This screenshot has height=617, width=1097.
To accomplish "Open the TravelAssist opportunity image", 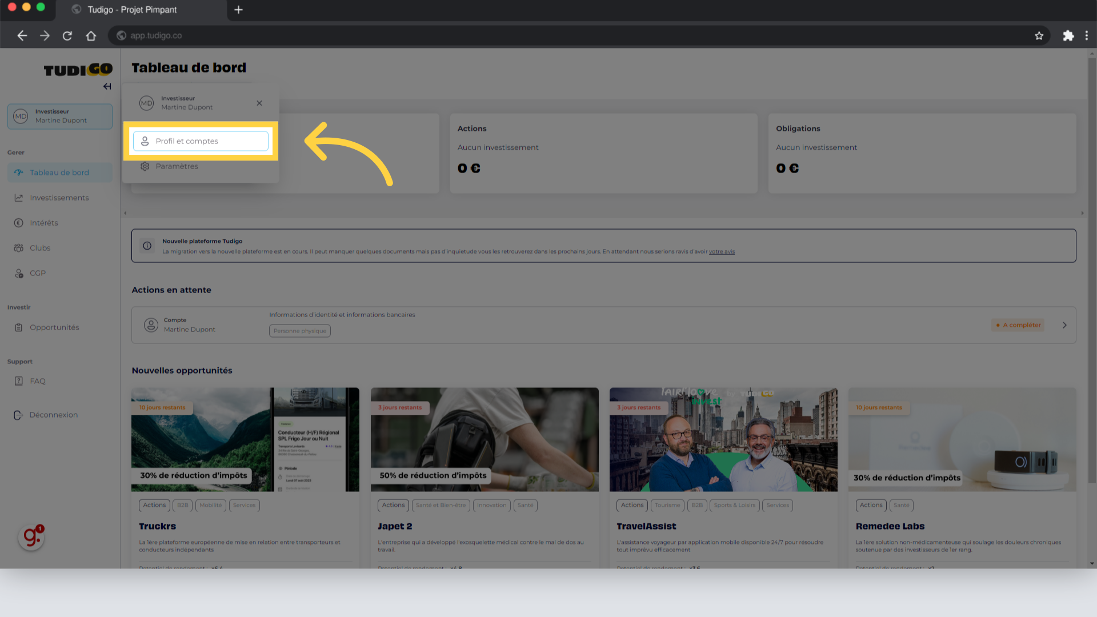I will [723, 439].
